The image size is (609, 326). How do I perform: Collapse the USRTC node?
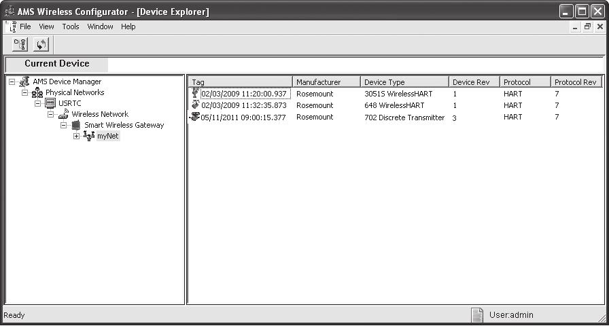(x=37, y=104)
